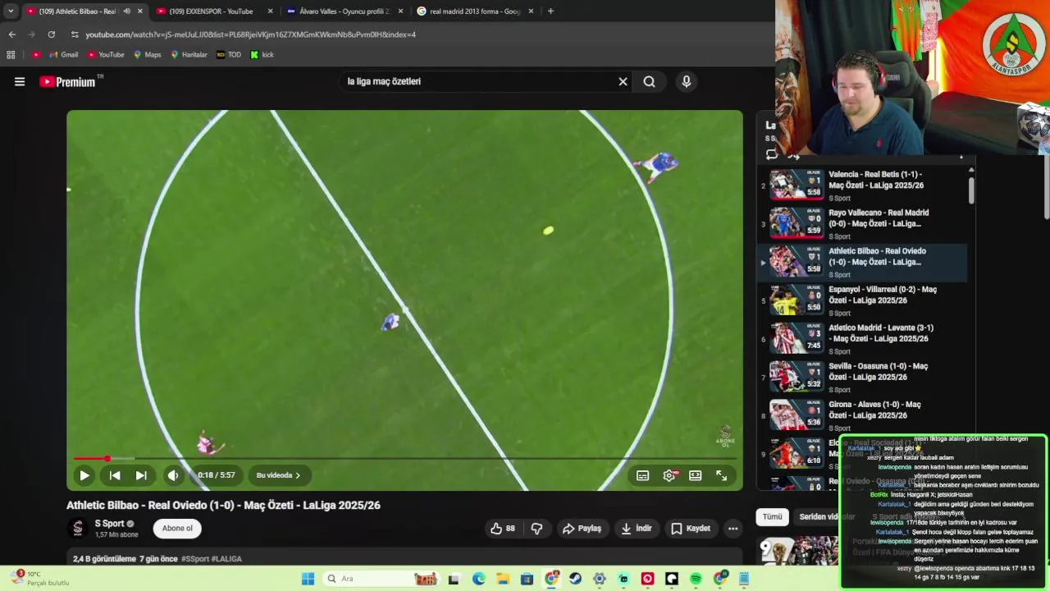Play Atletico Madrid - Levante (3-1)
The image size is (1050, 591).
pyautogui.click(x=861, y=338)
